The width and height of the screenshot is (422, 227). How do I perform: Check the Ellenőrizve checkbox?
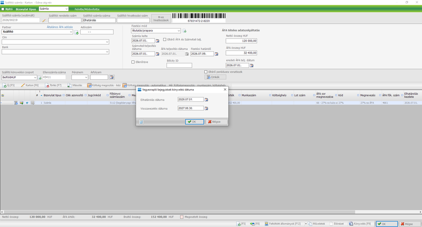click(133, 62)
